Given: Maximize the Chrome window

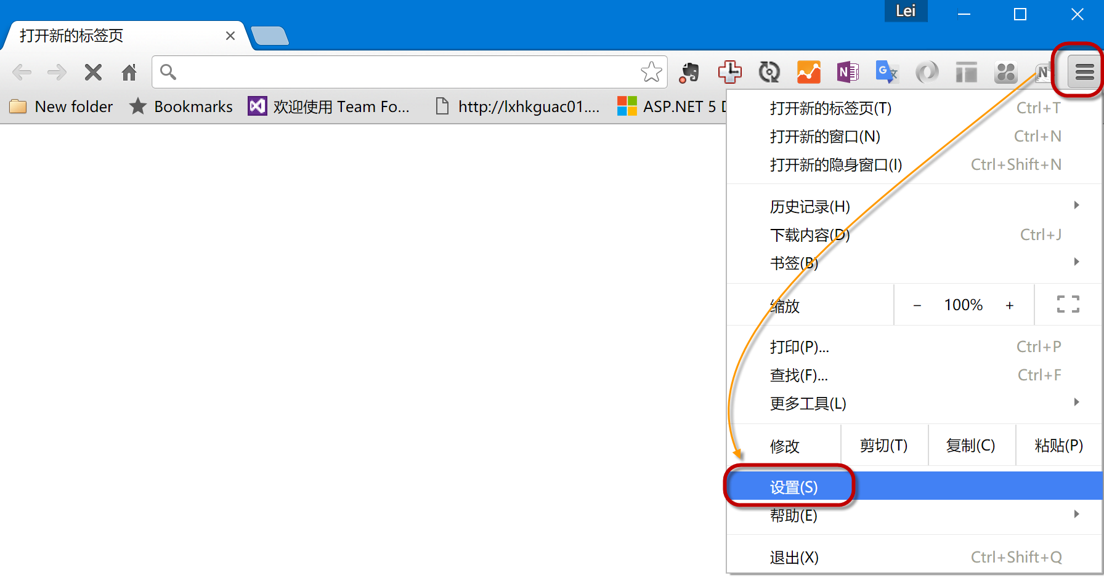Looking at the screenshot, I should coord(1020,14).
